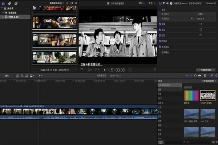Select 360° effects category

[160, 98]
